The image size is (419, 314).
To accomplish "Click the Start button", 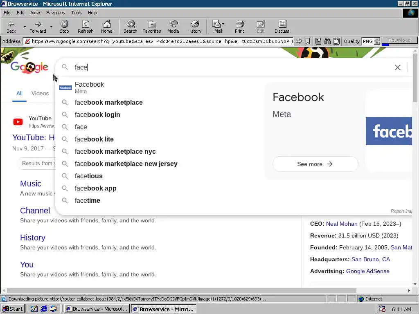I will tap(13, 309).
